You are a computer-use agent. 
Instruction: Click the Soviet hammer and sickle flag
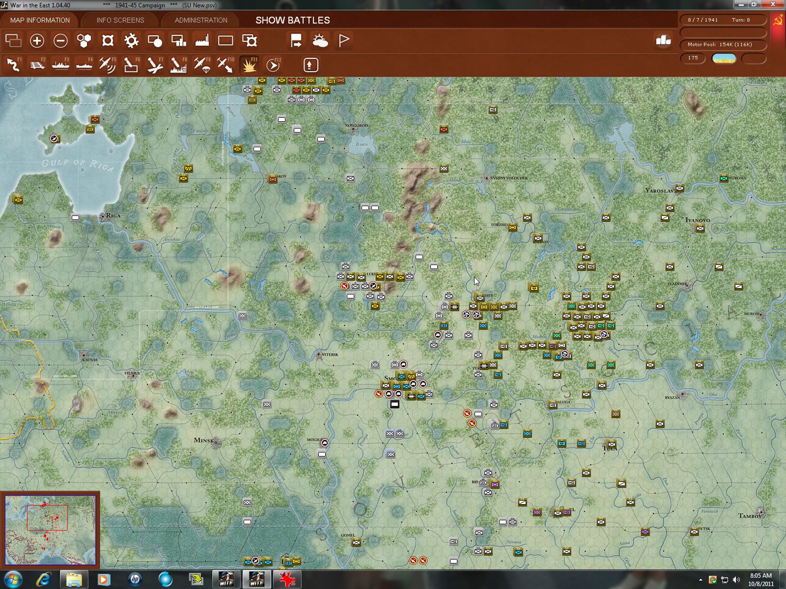point(778,21)
